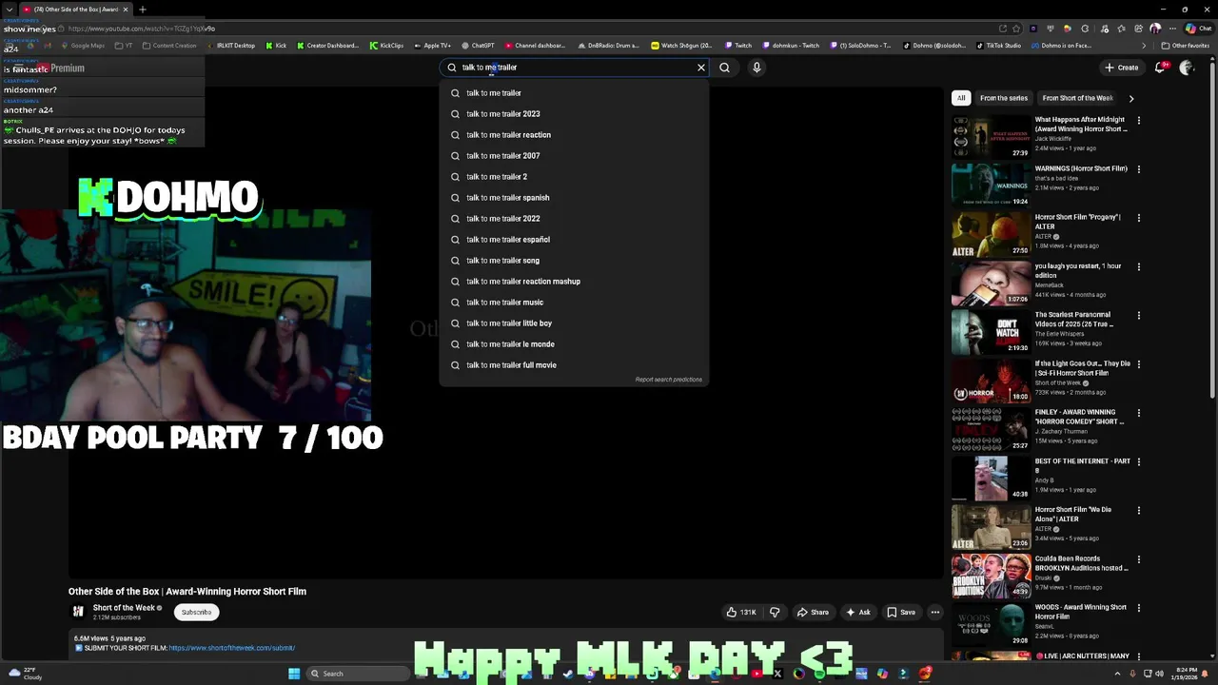This screenshot has height=685, width=1218.
Task: Open the browser tab list chevron
Action: 9,10
